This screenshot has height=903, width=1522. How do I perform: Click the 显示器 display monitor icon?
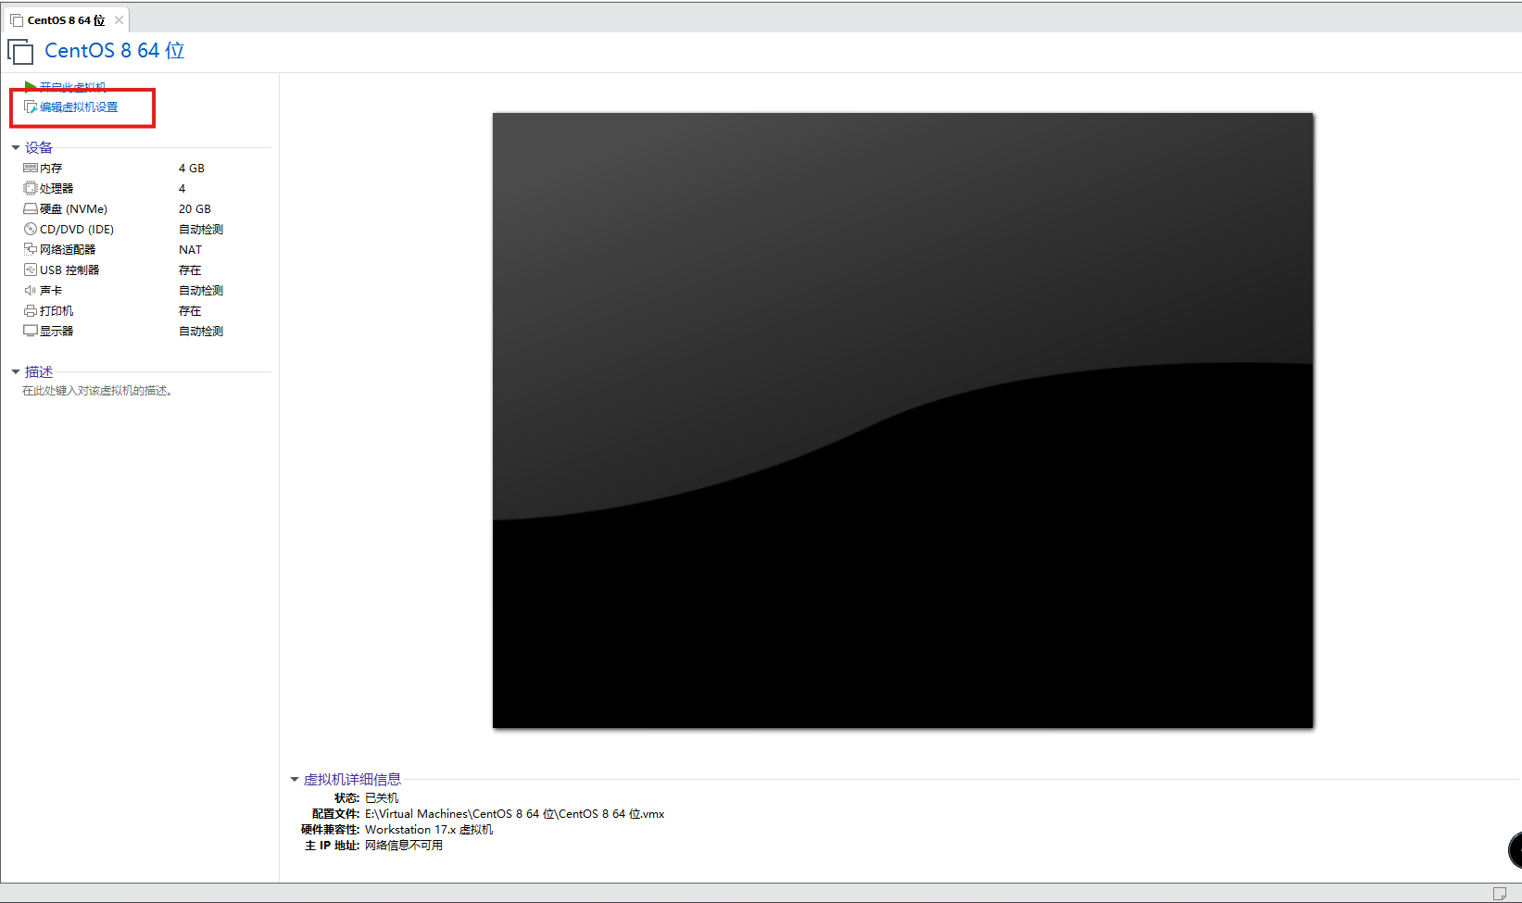31,332
